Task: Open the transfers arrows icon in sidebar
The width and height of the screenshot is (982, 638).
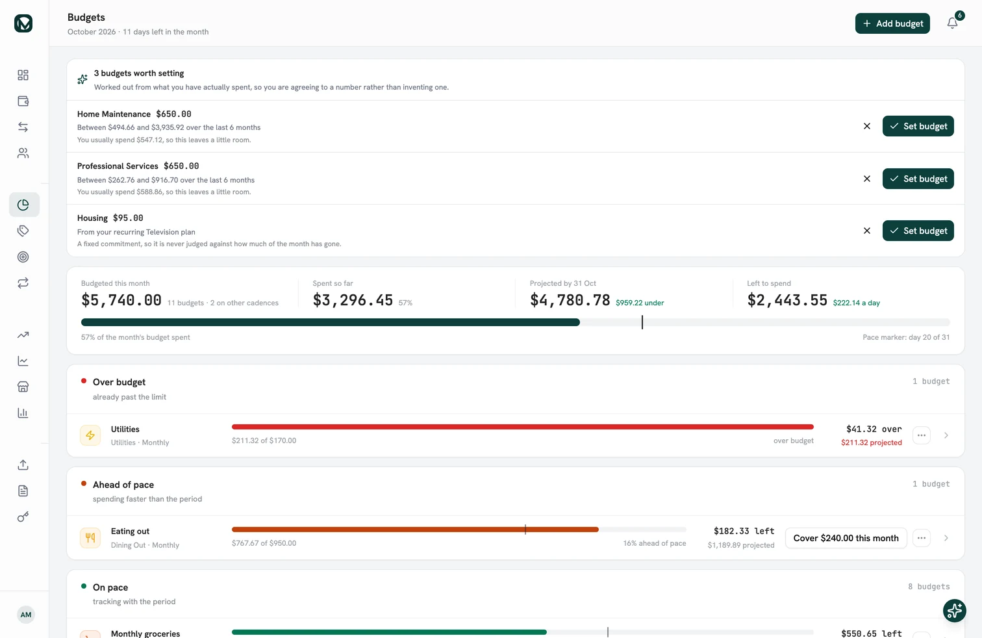Action: pos(23,127)
